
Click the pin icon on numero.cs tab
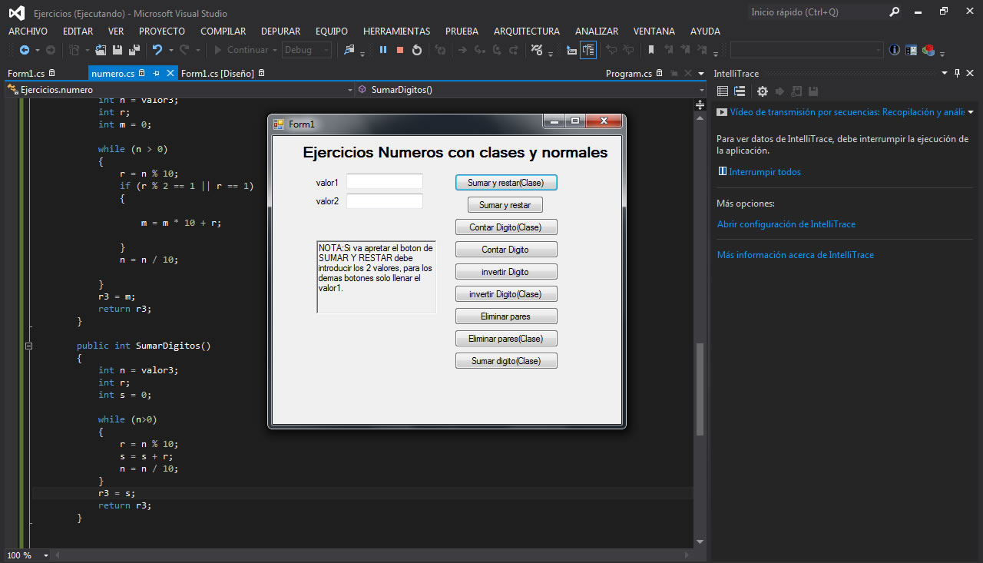(156, 73)
